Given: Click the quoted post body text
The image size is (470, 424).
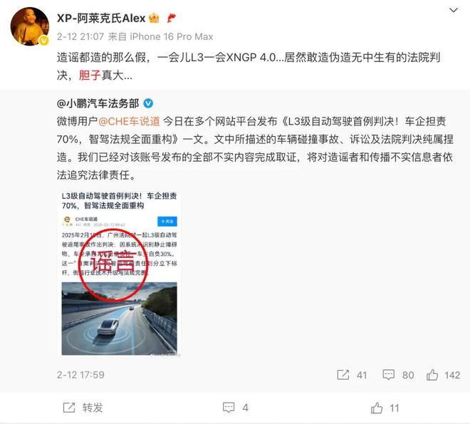Looking at the screenshot, I should 255,148.
